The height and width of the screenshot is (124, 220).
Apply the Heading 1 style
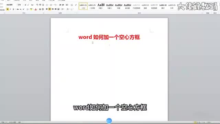101,6
